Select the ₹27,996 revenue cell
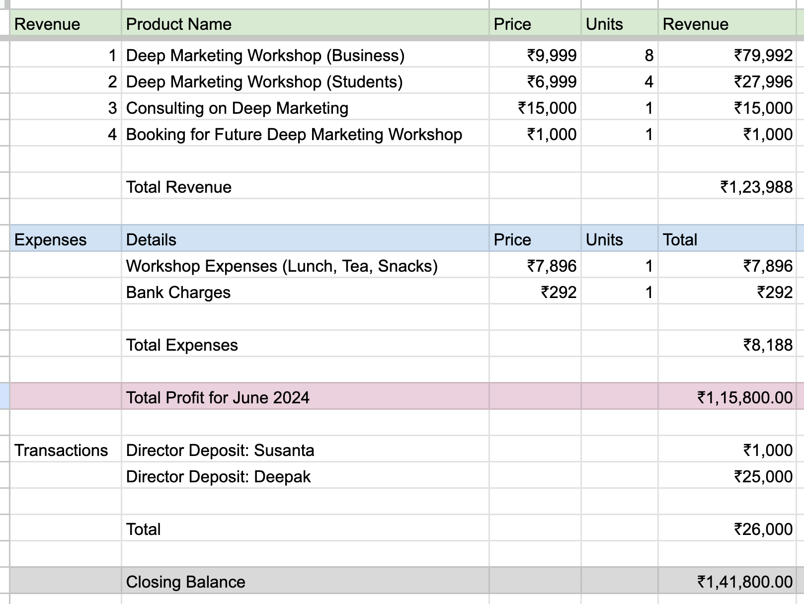 click(x=727, y=81)
